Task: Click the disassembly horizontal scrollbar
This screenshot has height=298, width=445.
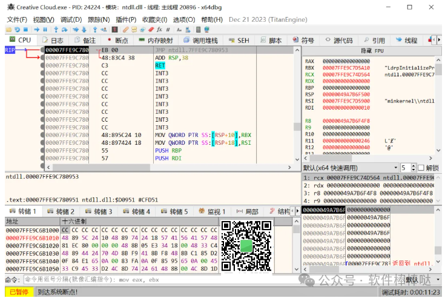Action: click(x=169, y=167)
